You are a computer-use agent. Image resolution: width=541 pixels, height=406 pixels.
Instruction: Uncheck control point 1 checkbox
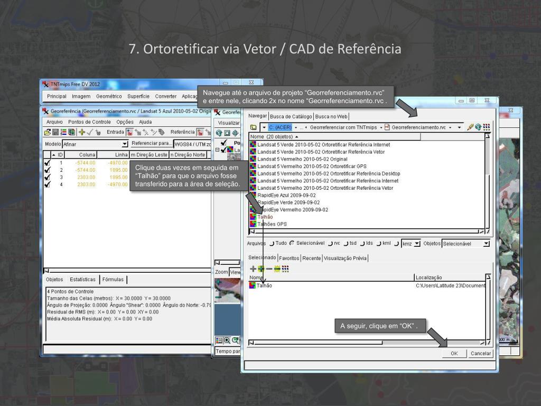(47, 163)
